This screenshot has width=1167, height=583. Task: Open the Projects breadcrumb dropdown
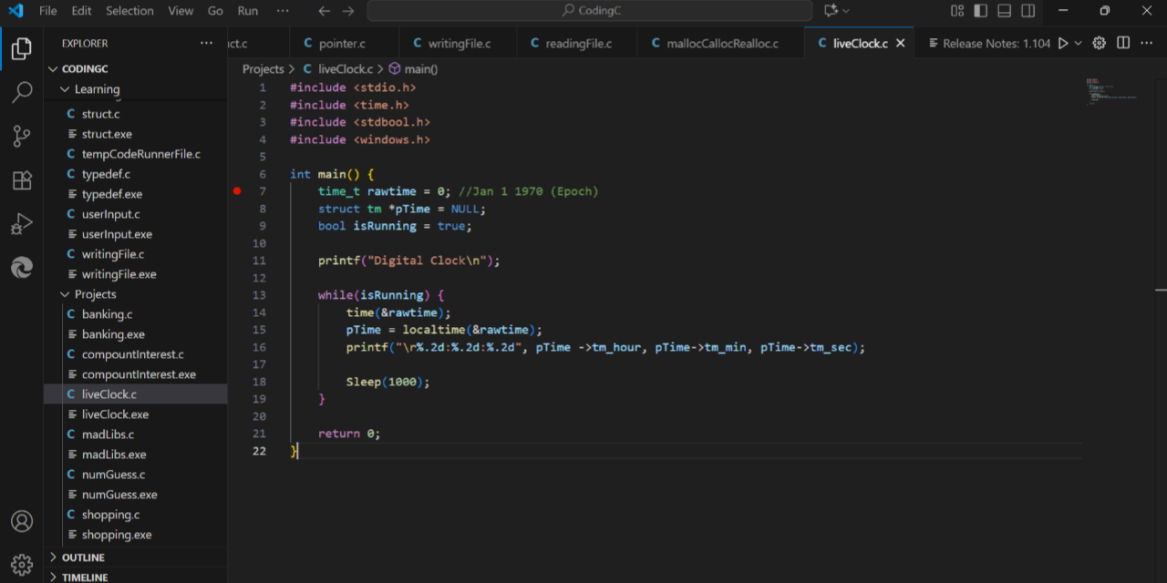263,69
